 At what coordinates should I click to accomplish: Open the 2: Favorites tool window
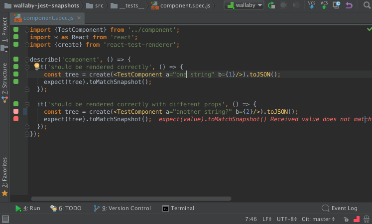coord(4,172)
